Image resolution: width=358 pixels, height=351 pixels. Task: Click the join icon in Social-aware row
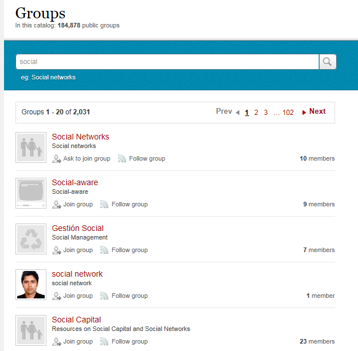point(56,205)
